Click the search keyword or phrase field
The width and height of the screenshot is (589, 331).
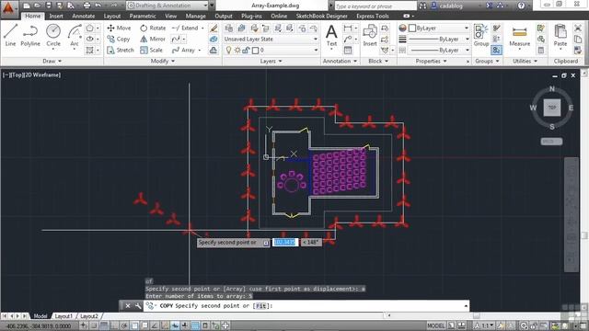tap(375, 6)
